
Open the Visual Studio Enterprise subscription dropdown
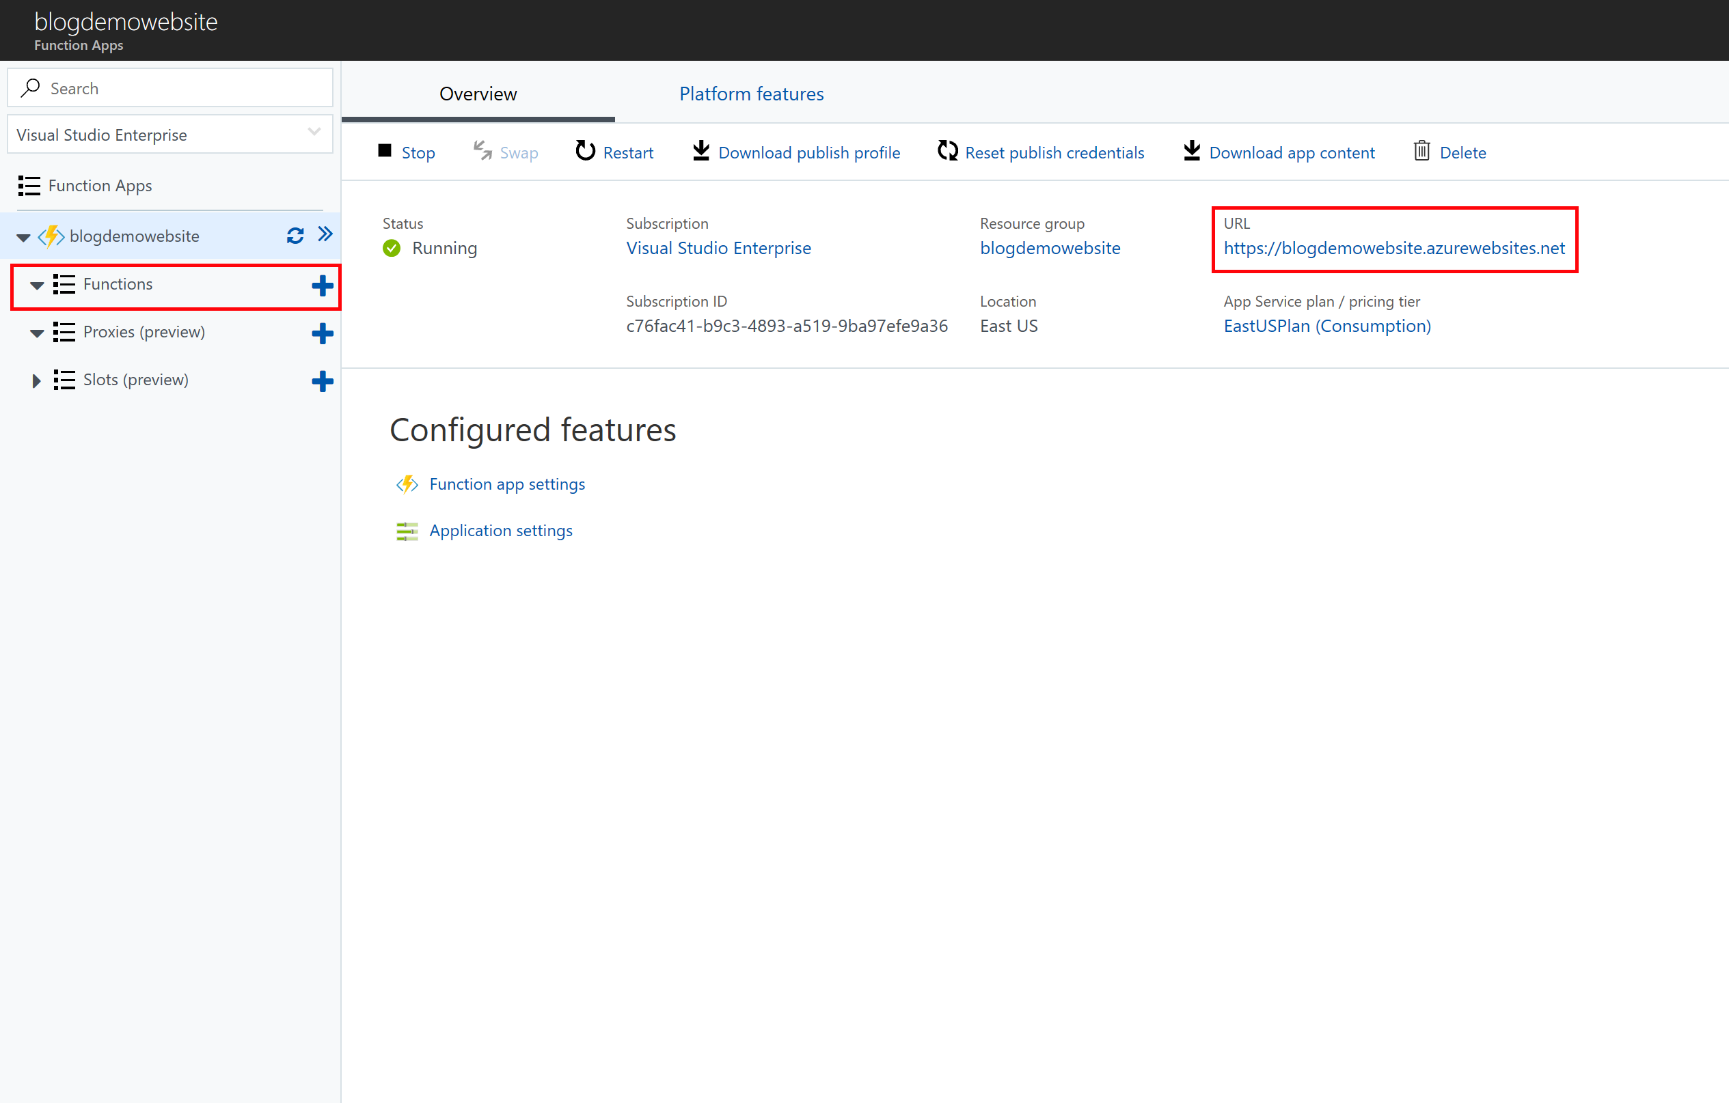pyautogui.click(x=170, y=134)
